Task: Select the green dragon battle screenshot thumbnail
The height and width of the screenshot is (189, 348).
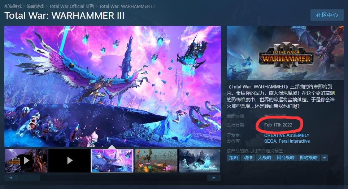Action: tap(156, 161)
